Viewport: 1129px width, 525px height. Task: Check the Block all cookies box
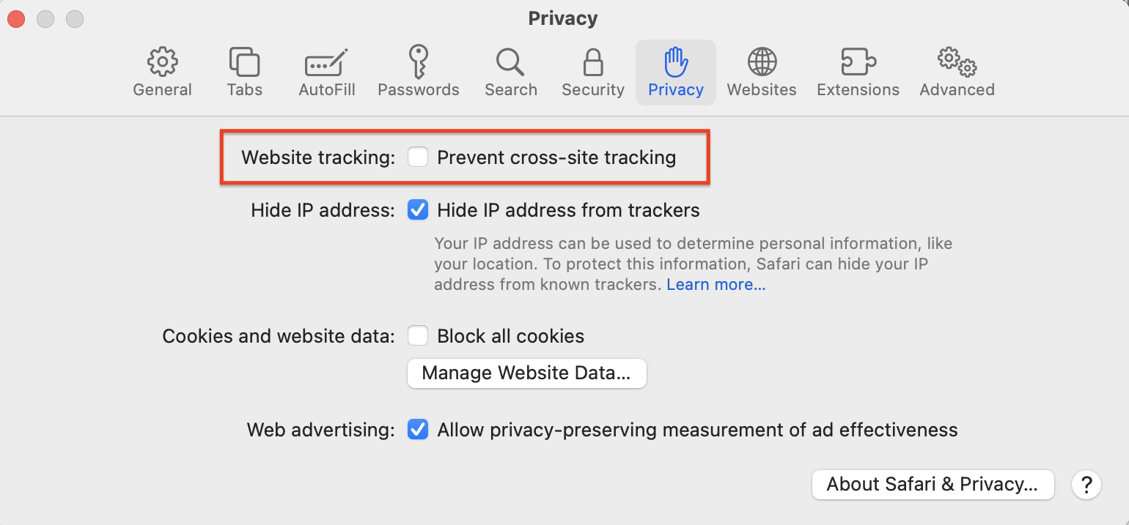[x=418, y=336]
